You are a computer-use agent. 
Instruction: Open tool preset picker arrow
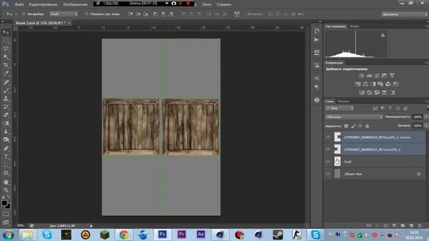[x=16, y=14]
